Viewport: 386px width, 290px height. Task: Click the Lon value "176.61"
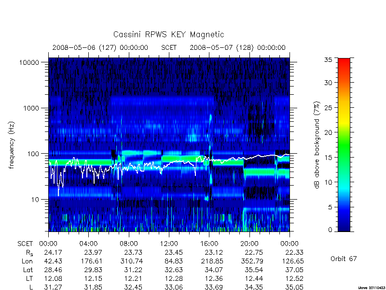91,261
